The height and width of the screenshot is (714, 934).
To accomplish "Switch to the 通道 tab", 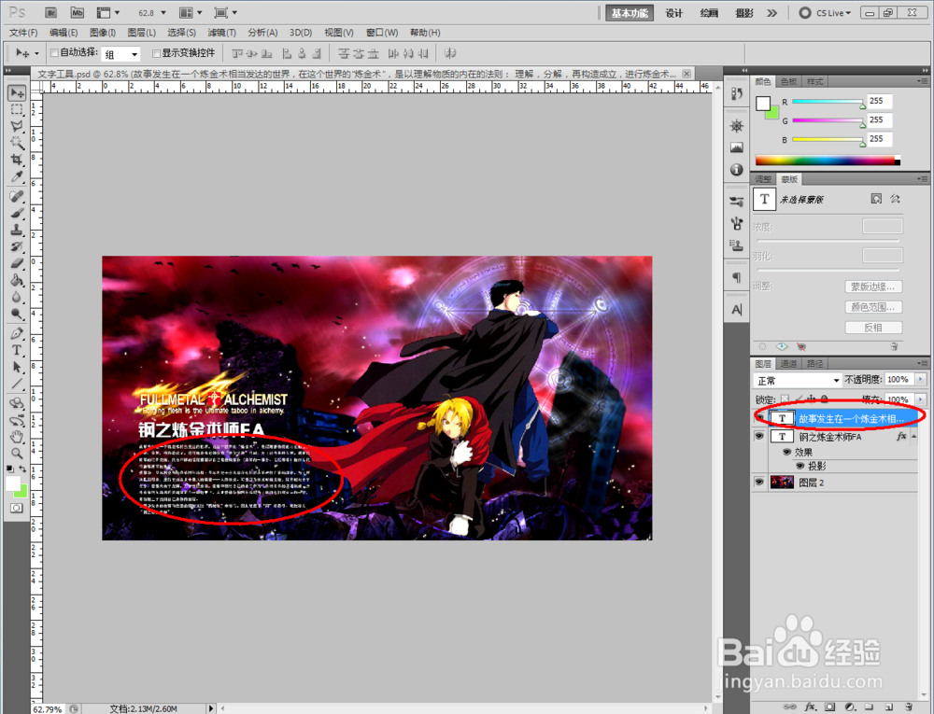I will click(x=788, y=364).
